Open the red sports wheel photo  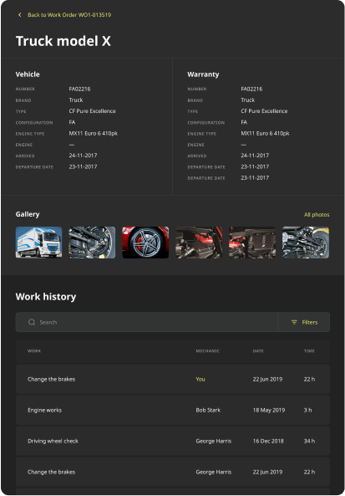(145, 243)
